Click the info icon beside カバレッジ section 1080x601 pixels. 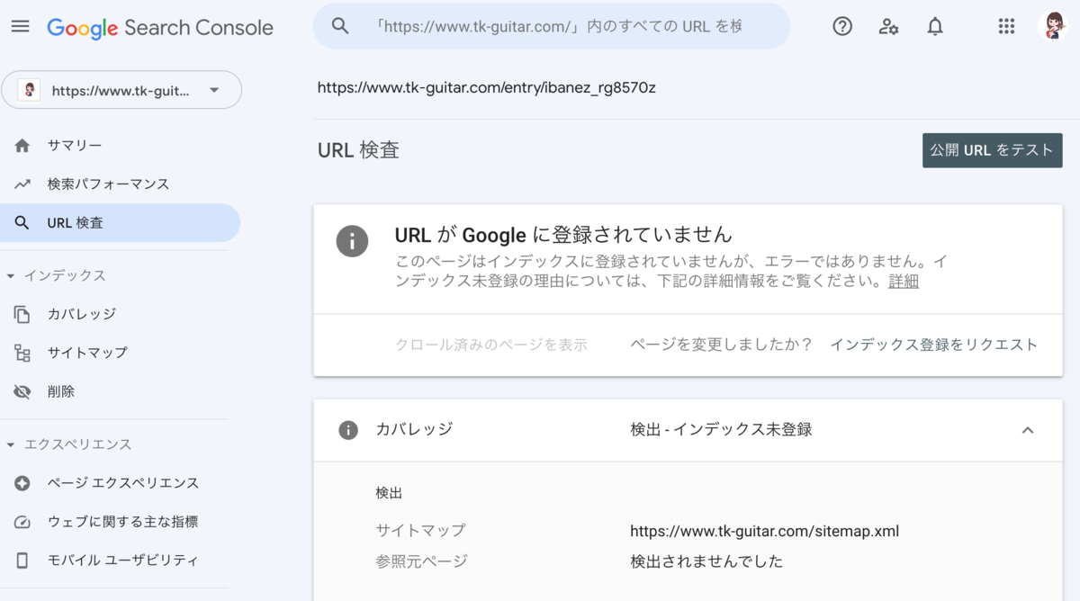pyautogui.click(x=348, y=430)
